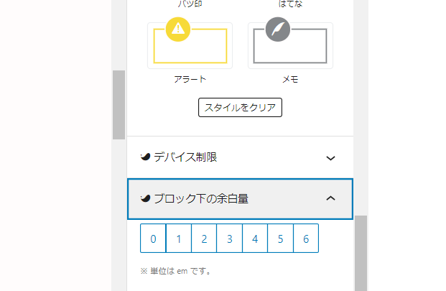Set bottom margin to 6
This screenshot has width=446, height=291.
point(306,239)
